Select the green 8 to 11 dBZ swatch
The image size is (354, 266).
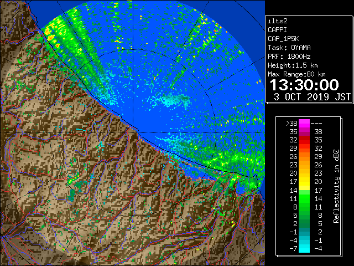304,207
